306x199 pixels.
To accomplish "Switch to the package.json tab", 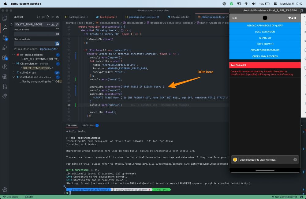I will click(x=76, y=17).
